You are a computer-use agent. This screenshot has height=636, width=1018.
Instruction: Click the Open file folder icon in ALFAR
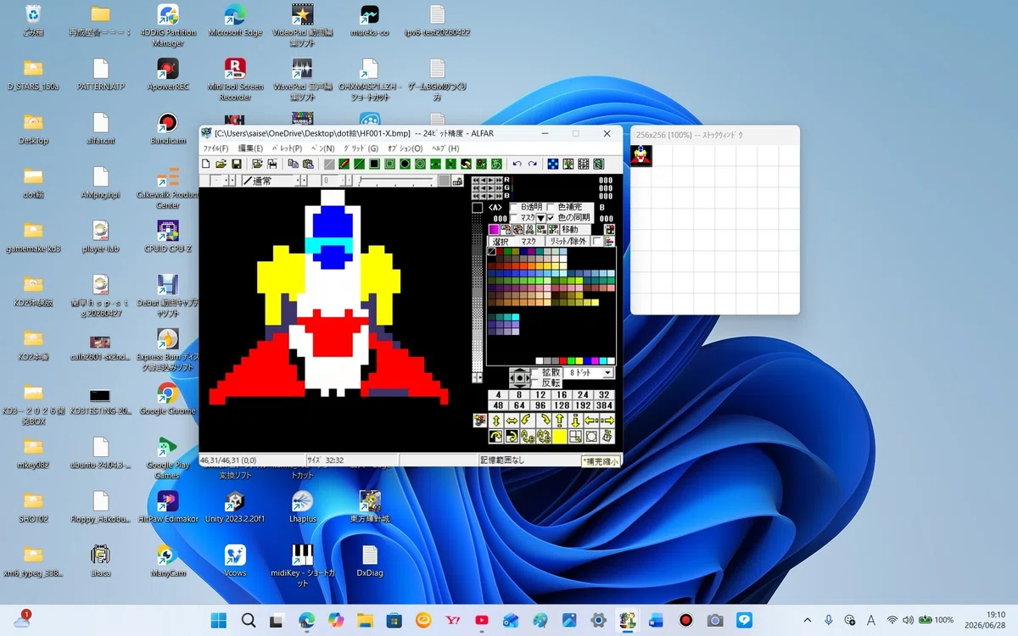[221, 164]
